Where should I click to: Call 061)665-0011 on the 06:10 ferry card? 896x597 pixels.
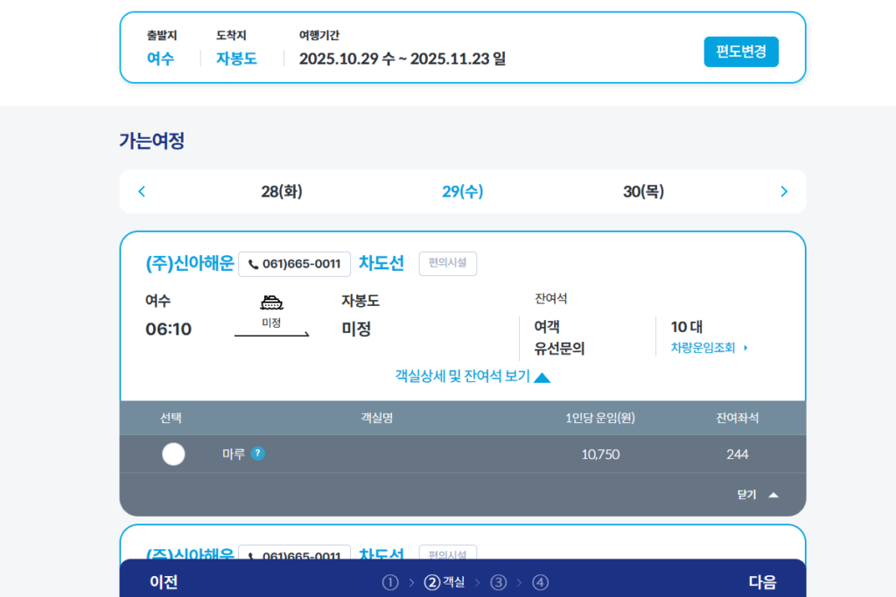click(294, 264)
